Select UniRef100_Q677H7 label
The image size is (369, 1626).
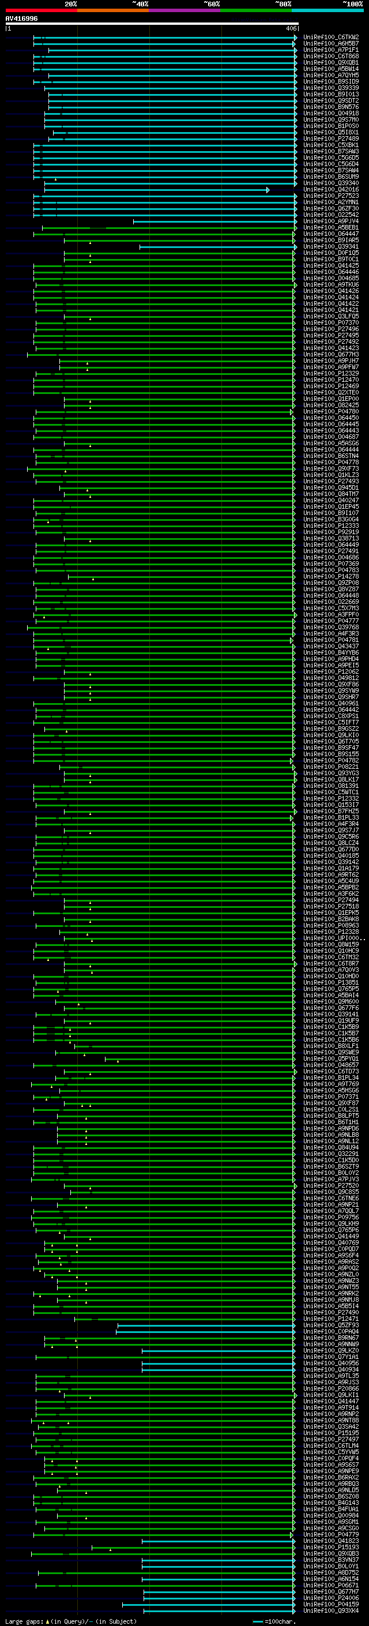331,1592
